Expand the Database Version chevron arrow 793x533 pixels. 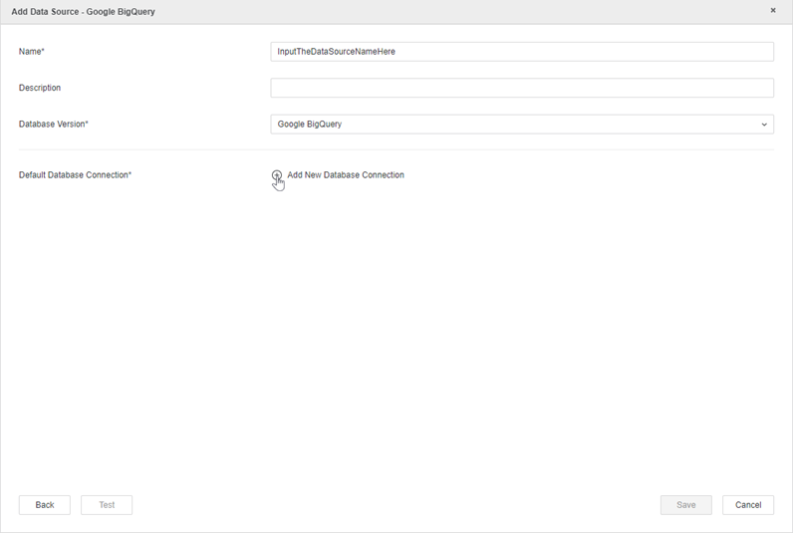coord(764,125)
